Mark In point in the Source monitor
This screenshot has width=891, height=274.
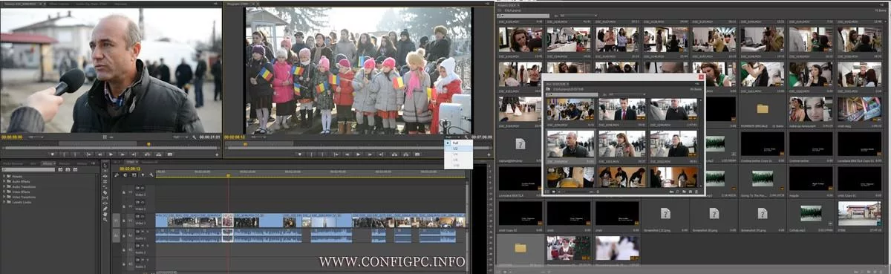pos(65,154)
